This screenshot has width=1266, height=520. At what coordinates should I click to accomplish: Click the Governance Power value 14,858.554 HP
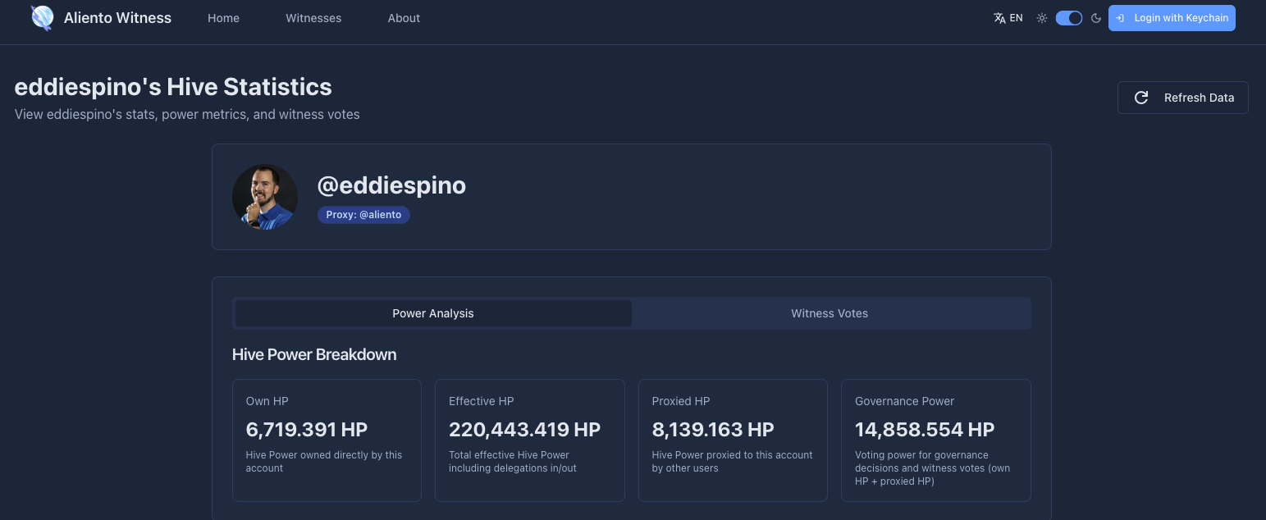click(x=925, y=429)
